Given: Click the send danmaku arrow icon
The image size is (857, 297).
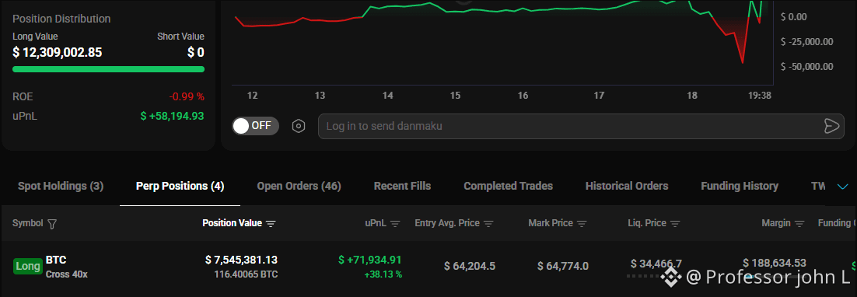Looking at the screenshot, I should (831, 126).
